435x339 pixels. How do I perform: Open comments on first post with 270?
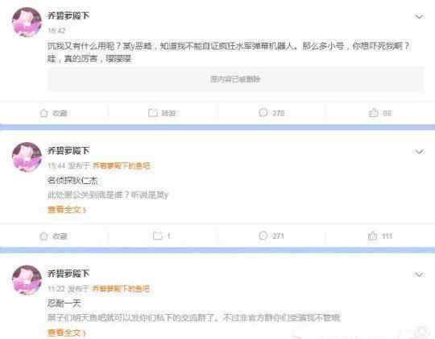click(263, 112)
